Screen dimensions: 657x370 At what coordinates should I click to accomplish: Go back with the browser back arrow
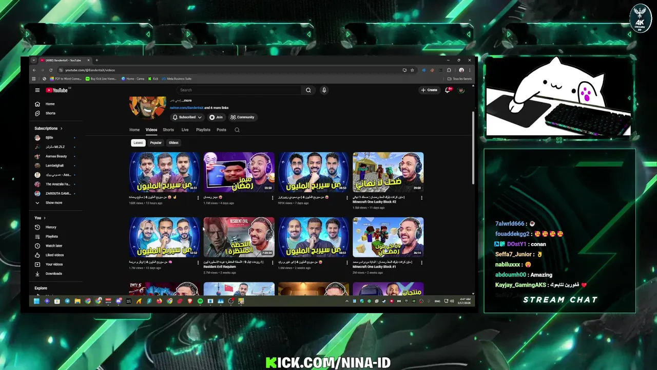coord(34,70)
